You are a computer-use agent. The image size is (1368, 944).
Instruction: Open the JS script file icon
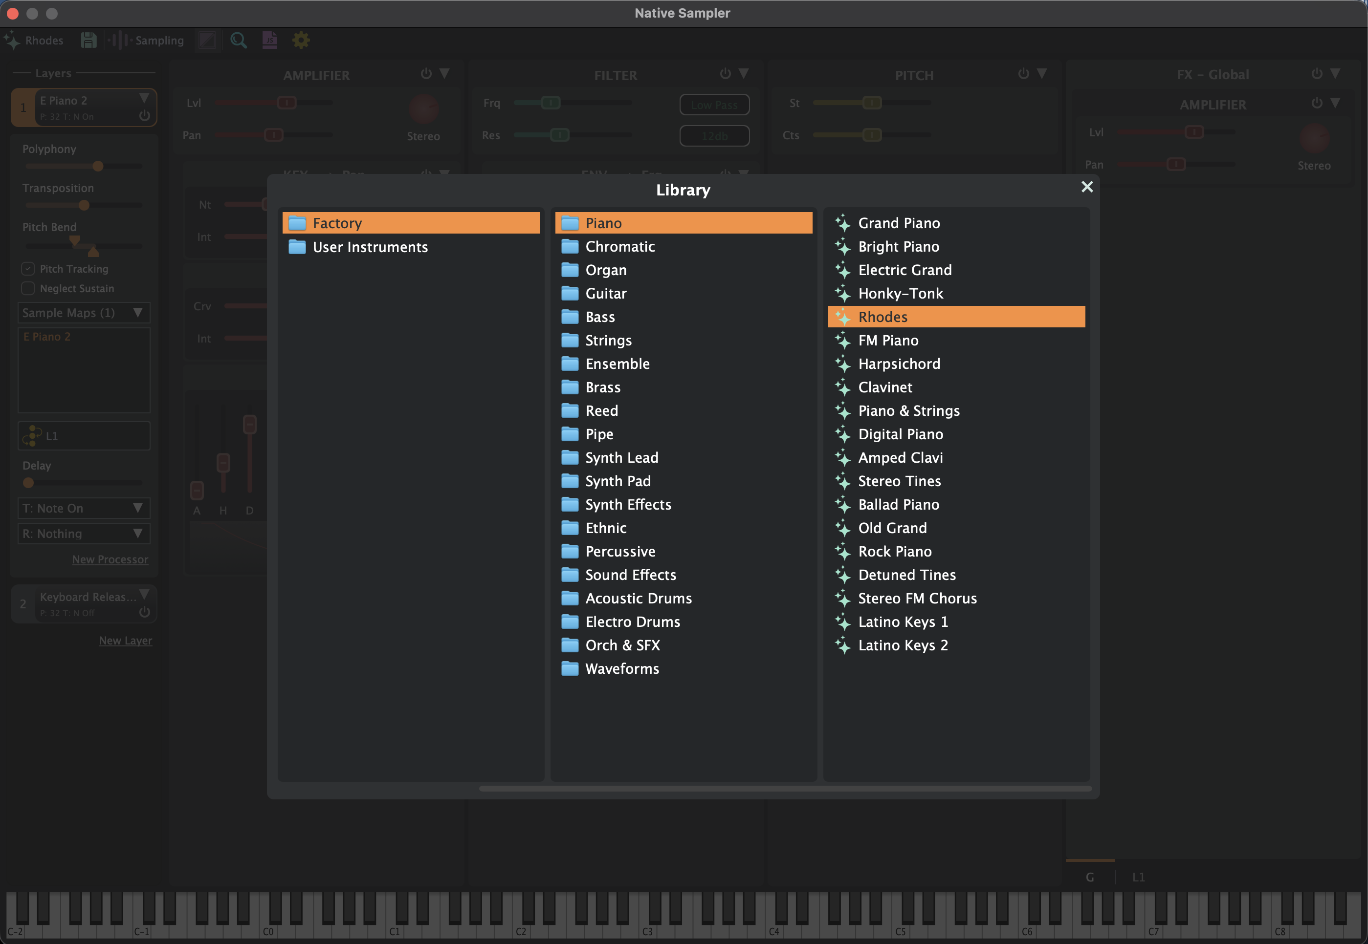pos(270,40)
